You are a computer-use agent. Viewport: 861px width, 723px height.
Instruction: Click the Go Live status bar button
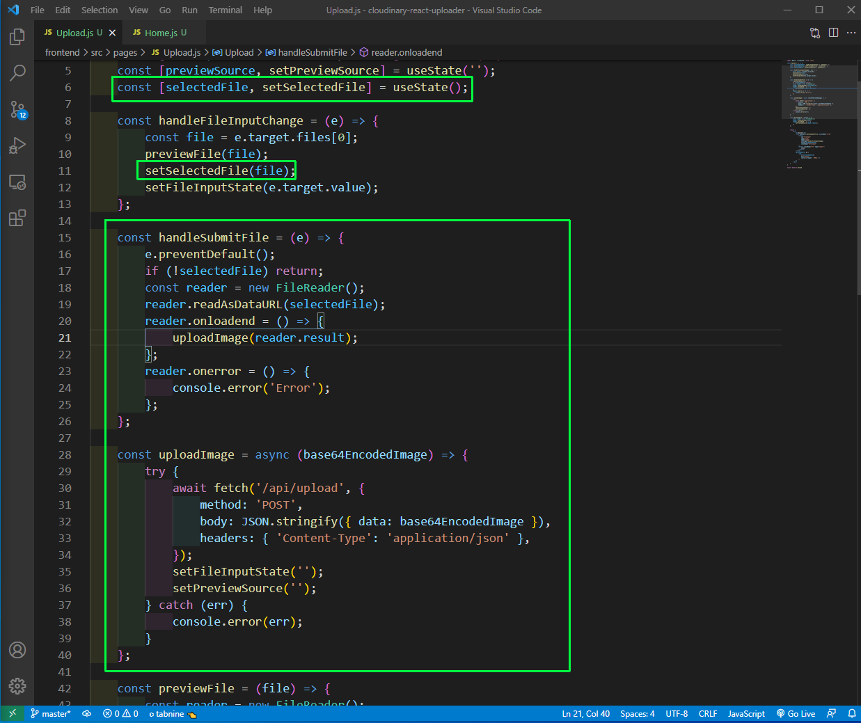click(x=796, y=713)
